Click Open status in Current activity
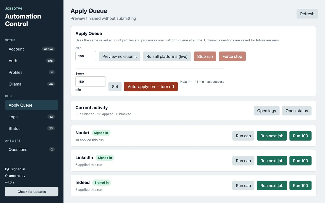The width and height of the screenshot is (325, 203). (x=297, y=111)
